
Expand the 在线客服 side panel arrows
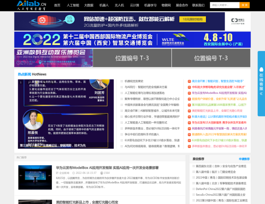click(x=261, y=93)
